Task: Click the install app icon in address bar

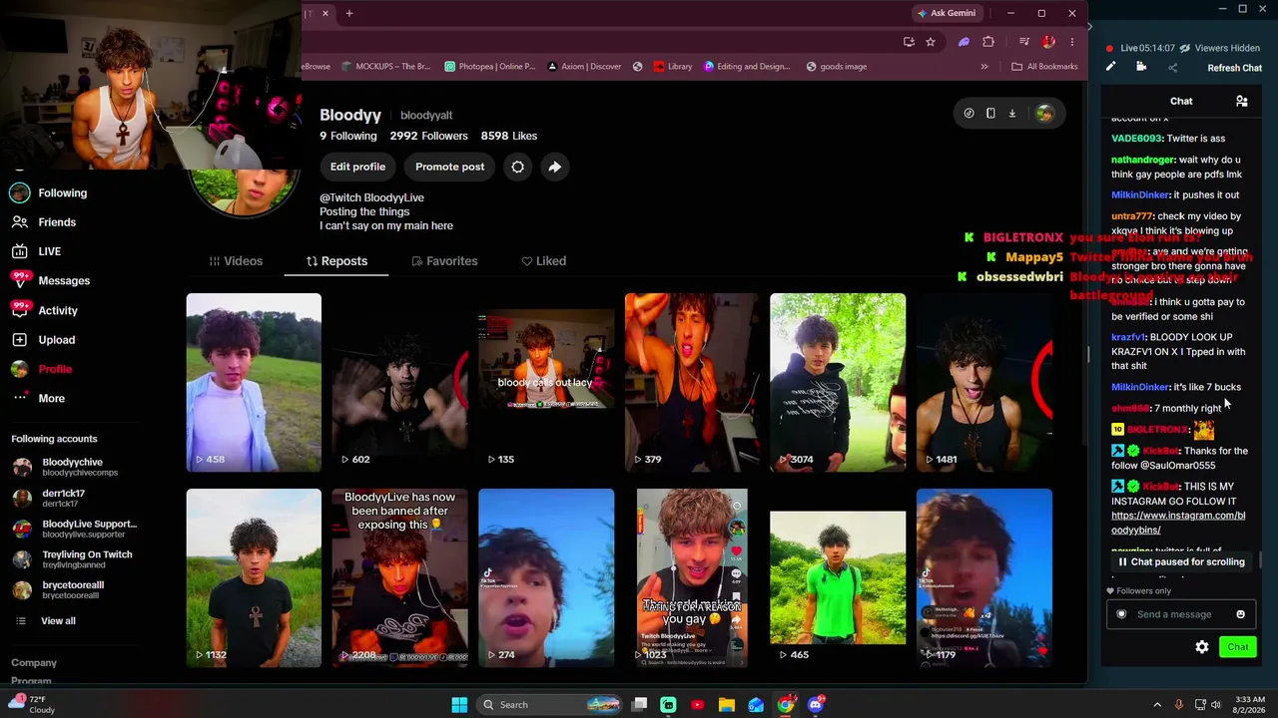Action: point(909,42)
